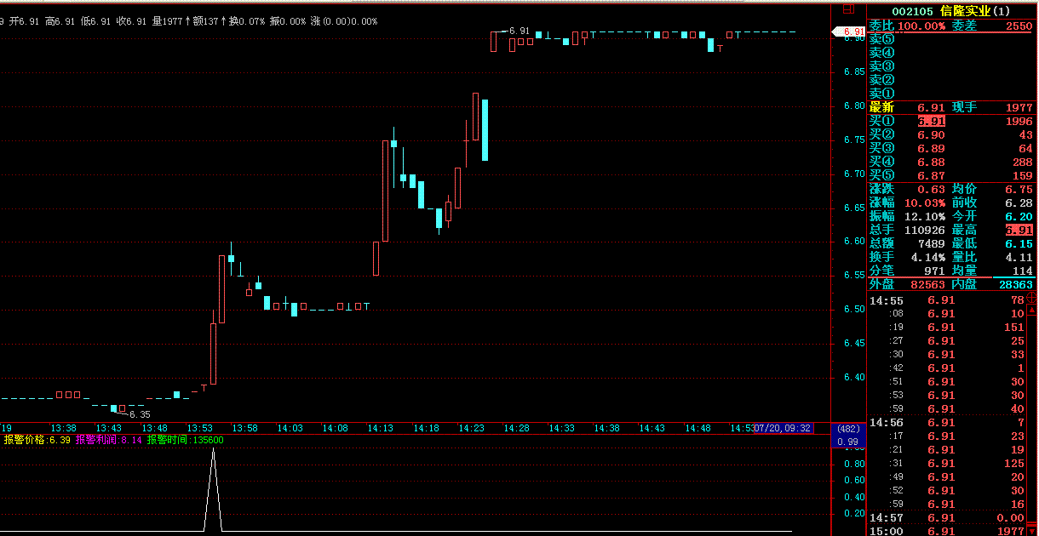Select the 卖② sell order row
The image size is (1039, 536).
pyautogui.click(x=951, y=80)
